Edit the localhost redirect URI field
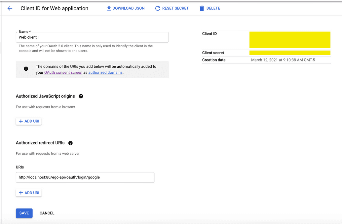This screenshot has width=342, height=224. click(x=85, y=177)
